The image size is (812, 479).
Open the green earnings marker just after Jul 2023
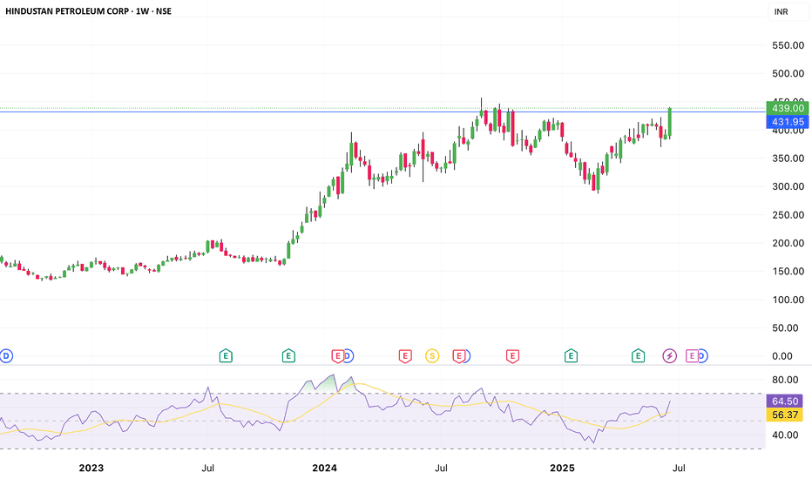(226, 355)
